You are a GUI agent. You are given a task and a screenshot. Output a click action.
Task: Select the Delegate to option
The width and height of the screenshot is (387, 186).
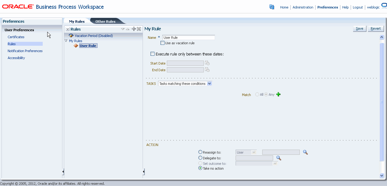point(200,158)
